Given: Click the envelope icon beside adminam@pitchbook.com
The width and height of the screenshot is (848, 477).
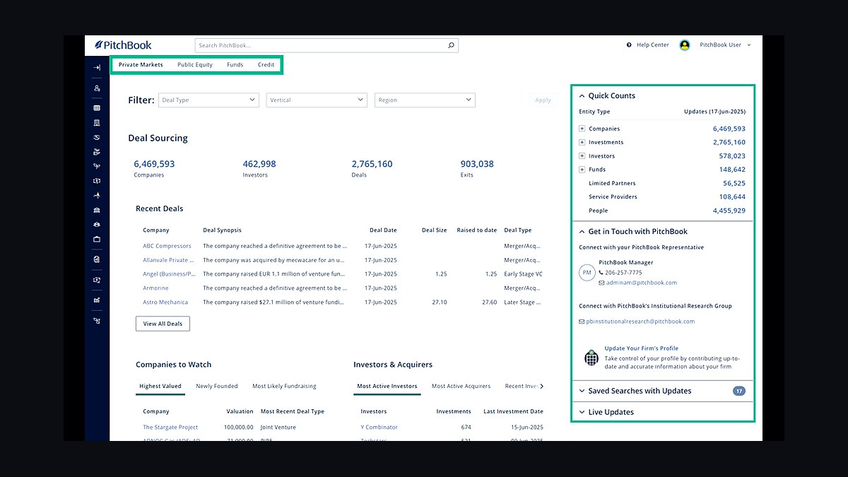Looking at the screenshot, I should pos(601,283).
